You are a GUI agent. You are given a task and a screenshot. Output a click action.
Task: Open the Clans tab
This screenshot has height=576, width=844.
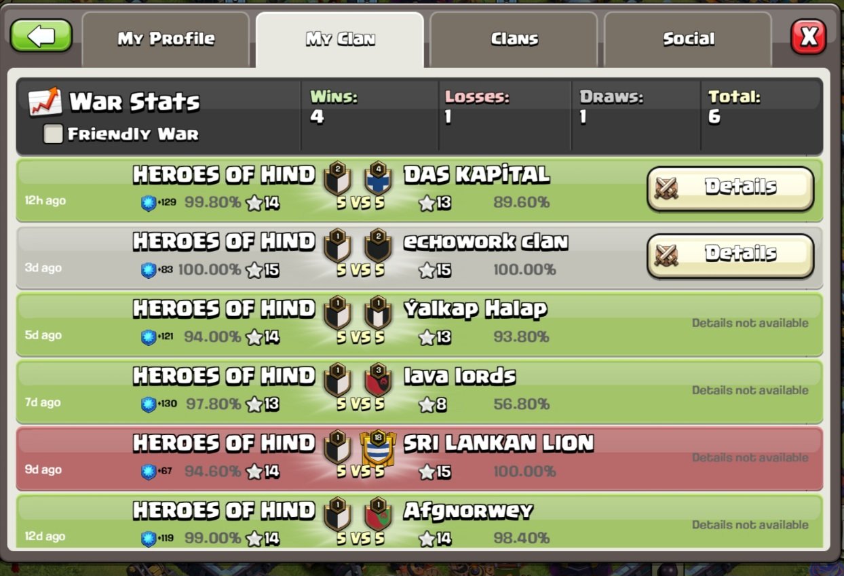point(514,39)
